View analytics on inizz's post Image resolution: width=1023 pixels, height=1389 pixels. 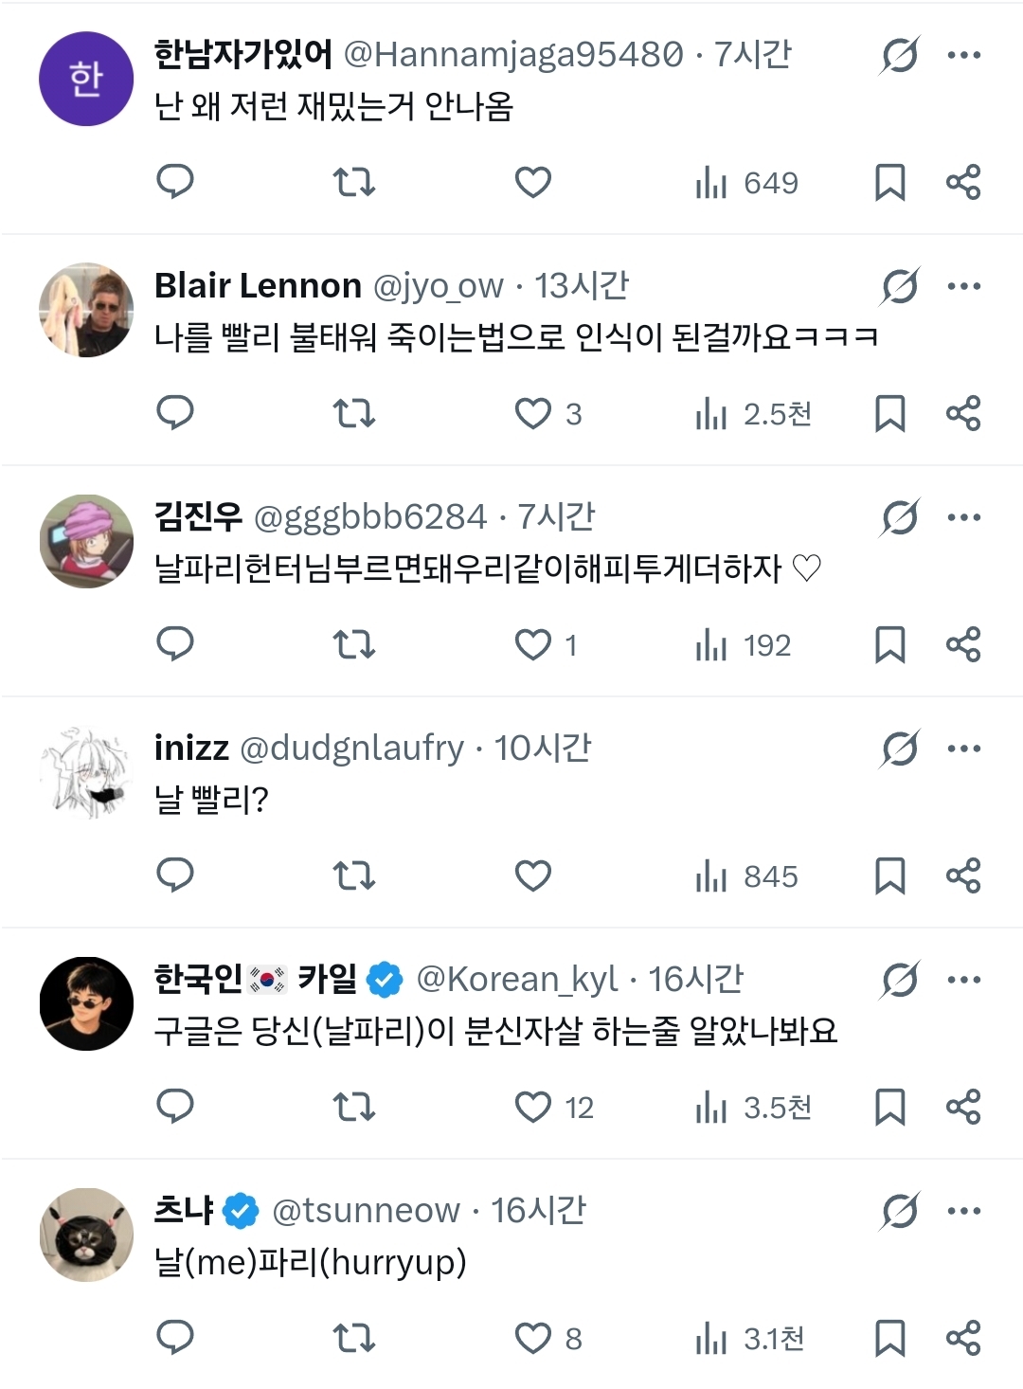pos(747,876)
